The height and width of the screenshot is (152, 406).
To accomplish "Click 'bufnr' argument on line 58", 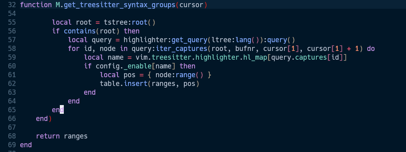I will coord(245,49).
